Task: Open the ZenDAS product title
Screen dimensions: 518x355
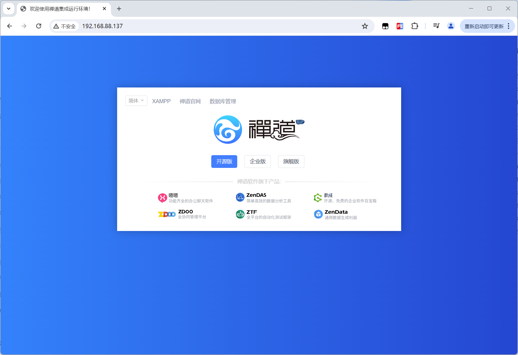Action: click(x=256, y=195)
